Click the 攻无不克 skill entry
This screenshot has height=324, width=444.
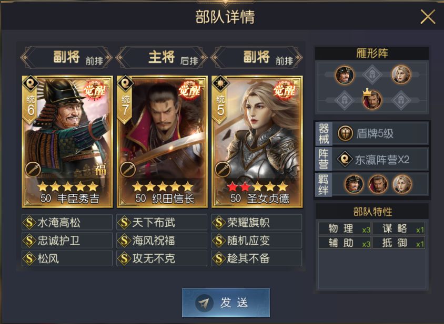pyautogui.click(x=162, y=258)
